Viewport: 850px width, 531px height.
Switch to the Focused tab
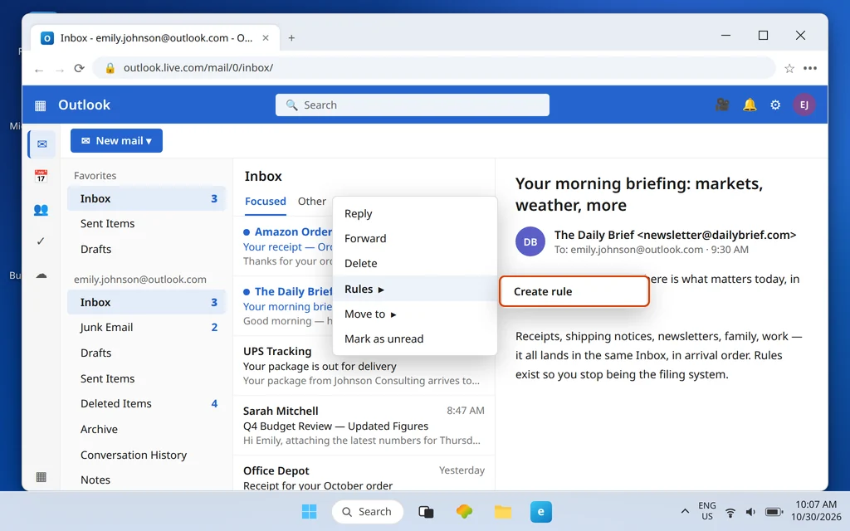(265, 202)
